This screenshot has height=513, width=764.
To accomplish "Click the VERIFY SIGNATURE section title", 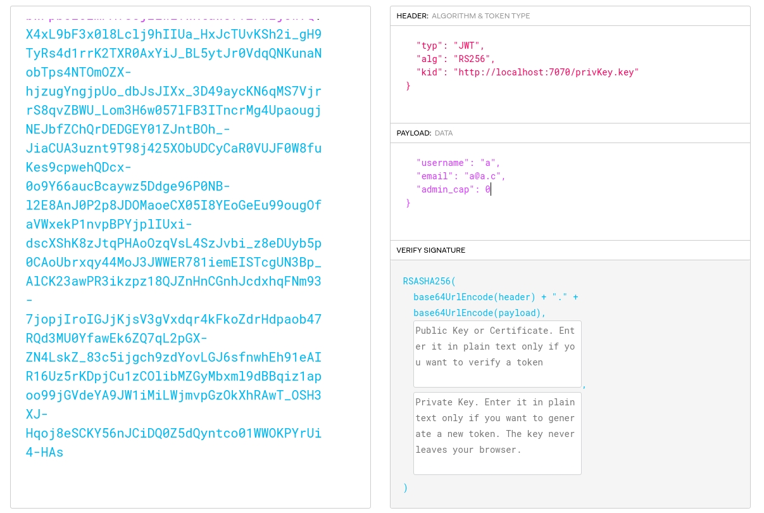I will (x=430, y=250).
